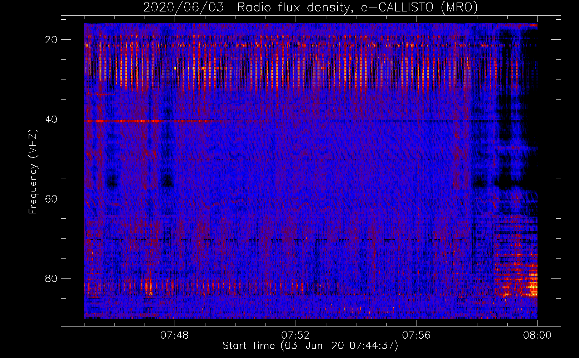Click the red horizontal line at 40 MHz
The width and height of the screenshot is (579, 358).
tap(150, 122)
